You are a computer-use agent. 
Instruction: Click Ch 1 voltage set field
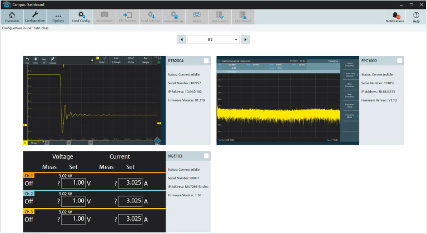(x=73, y=184)
